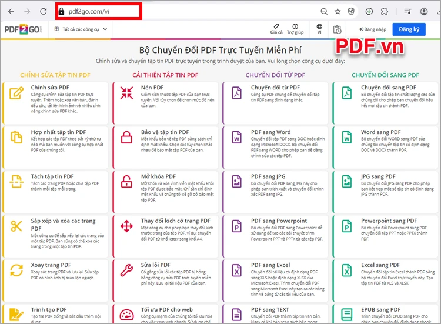The width and height of the screenshot is (441, 324).
Task: Click the browser forward arrow
Action: pos(27,12)
